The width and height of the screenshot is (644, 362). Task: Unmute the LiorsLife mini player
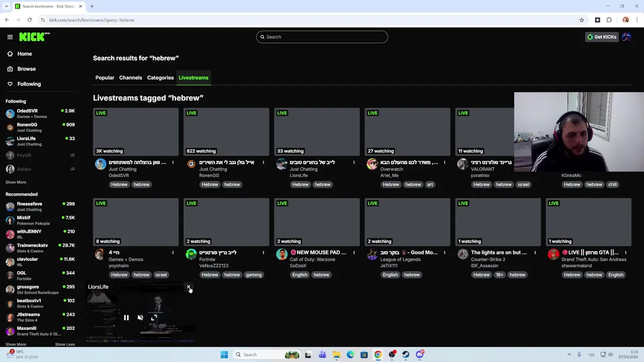tap(140, 318)
